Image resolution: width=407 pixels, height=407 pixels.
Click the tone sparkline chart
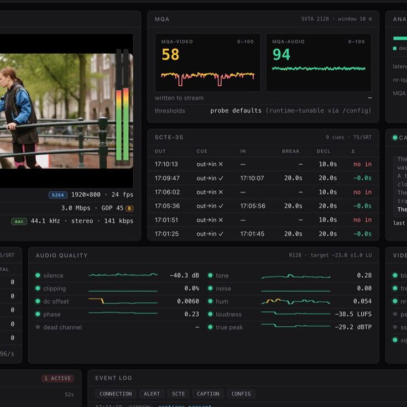point(296,276)
